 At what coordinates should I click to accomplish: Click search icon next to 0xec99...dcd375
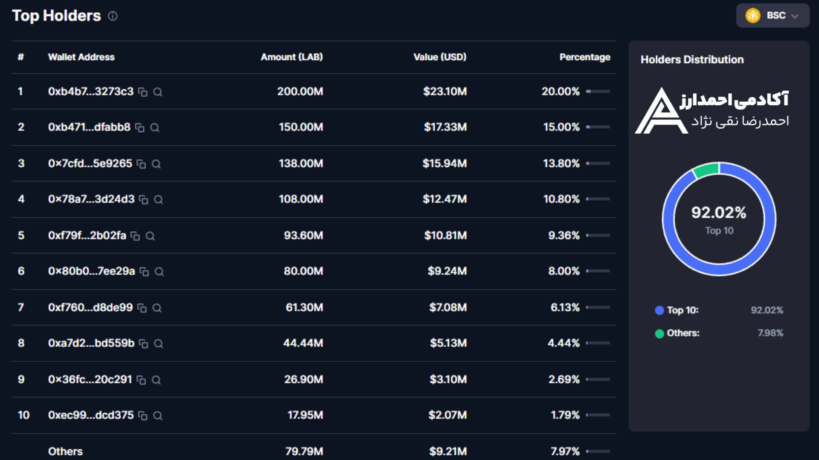[157, 416]
